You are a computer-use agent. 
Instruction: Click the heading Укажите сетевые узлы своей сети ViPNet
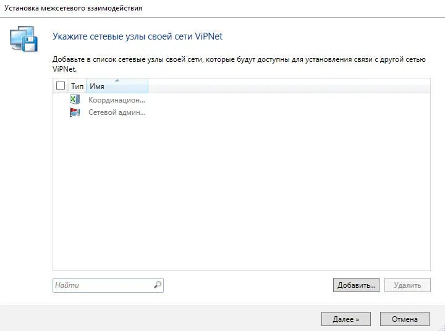[138, 36]
